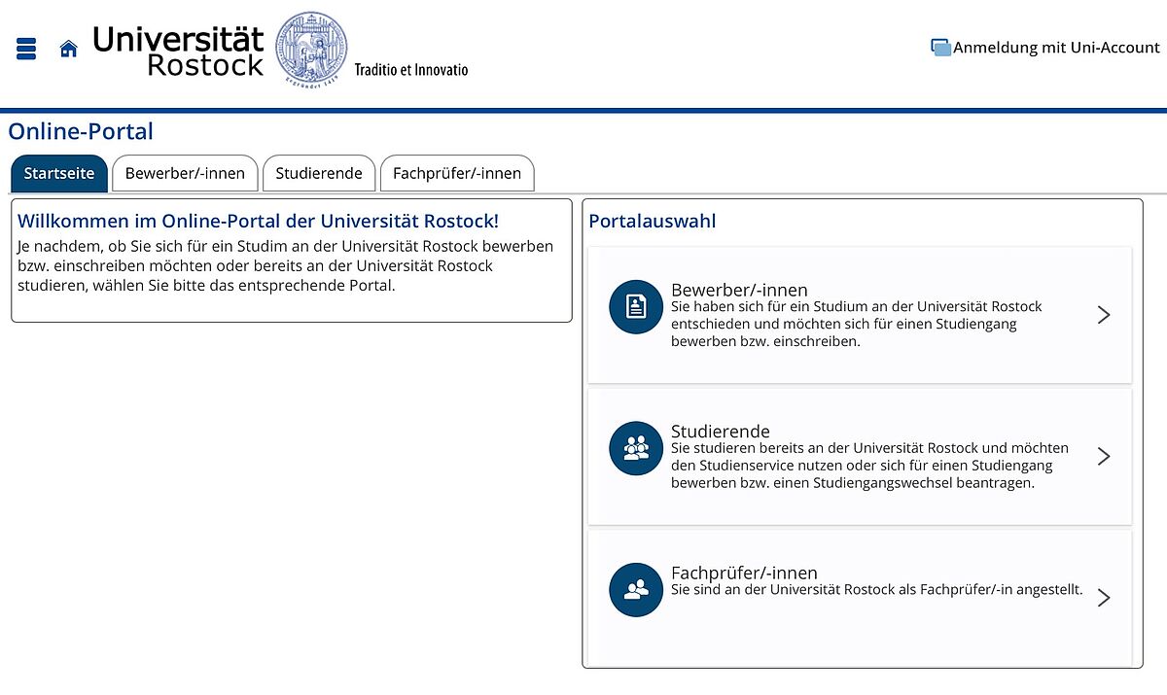Viewport: 1167px width, 695px height.
Task: Expand Studierende card chevron
Action: pyautogui.click(x=1103, y=456)
